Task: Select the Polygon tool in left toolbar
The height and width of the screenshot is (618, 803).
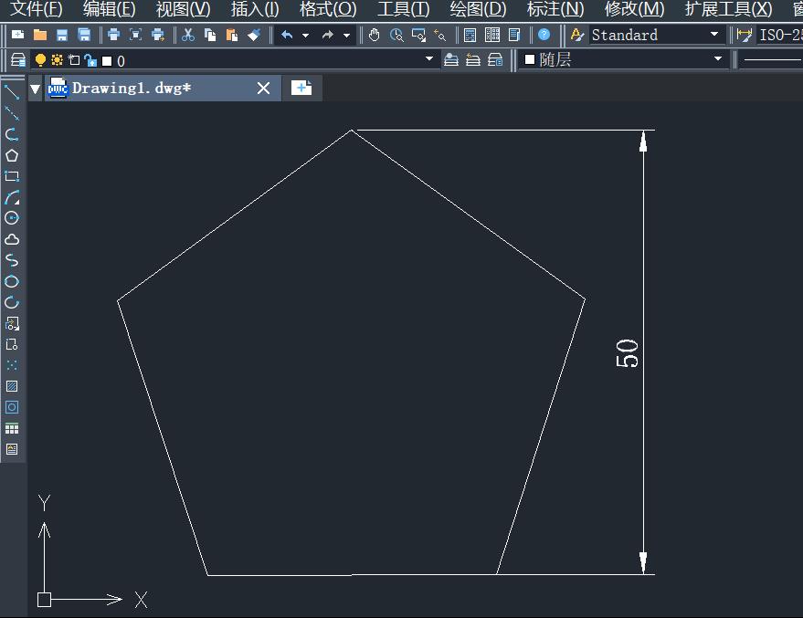Action: [x=12, y=155]
